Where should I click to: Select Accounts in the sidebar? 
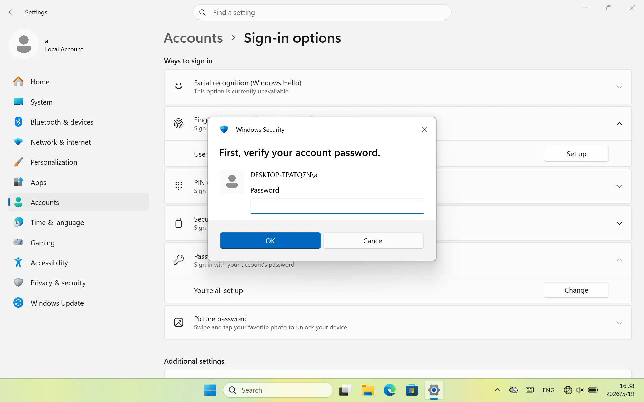pos(78,202)
